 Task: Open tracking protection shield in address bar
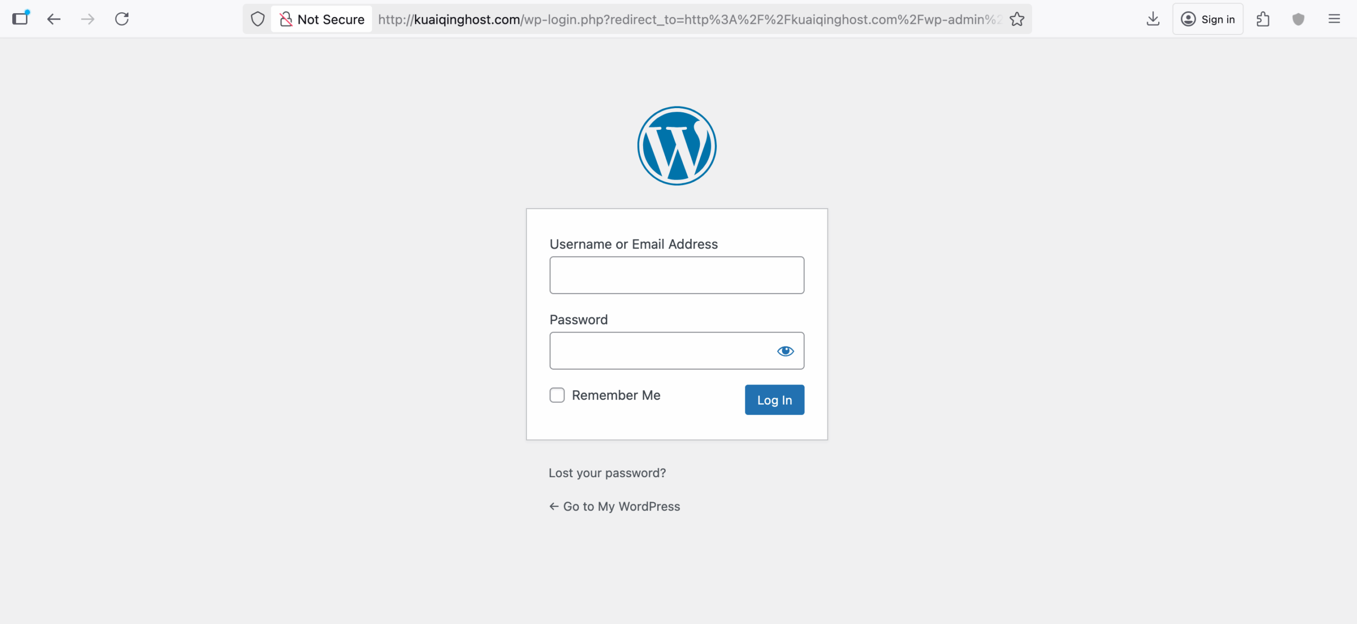(258, 20)
